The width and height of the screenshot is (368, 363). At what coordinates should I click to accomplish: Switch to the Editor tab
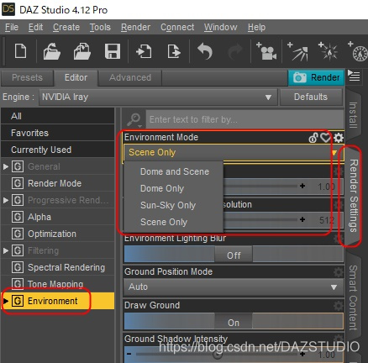click(76, 77)
